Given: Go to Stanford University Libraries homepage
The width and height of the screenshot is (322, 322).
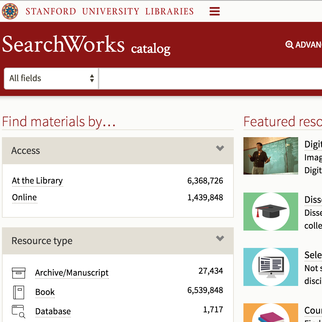Looking at the screenshot, I should click(x=110, y=11).
